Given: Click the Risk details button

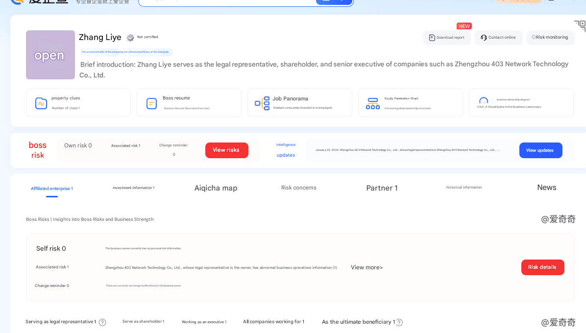Looking at the screenshot, I should click(542, 267).
